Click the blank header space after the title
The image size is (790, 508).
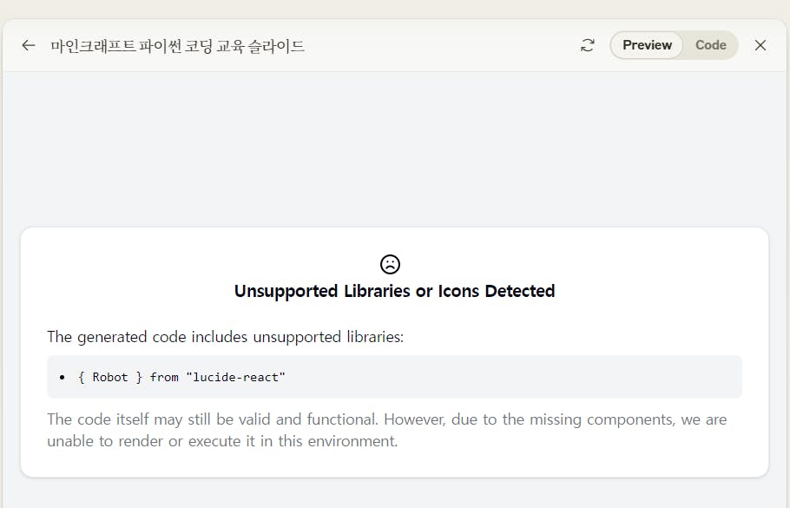click(443, 45)
